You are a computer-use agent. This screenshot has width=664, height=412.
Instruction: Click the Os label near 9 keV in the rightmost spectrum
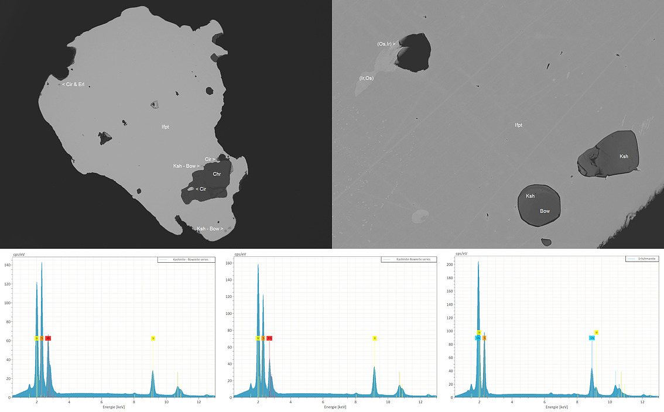point(592,338)
